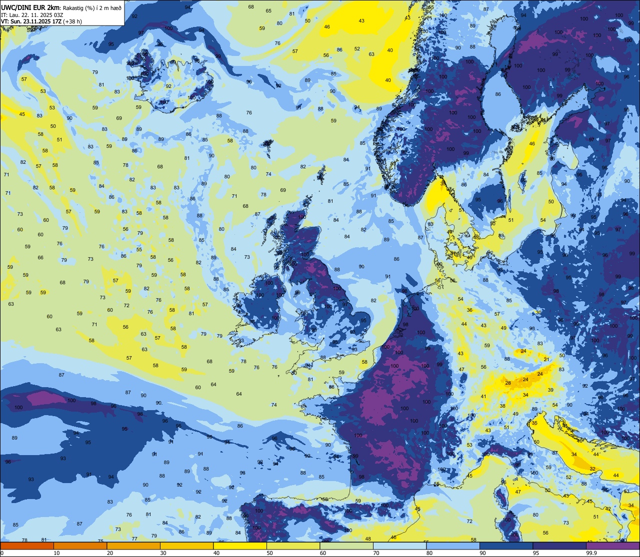
Task: Click the "VT: Sun. 23.11.2025 17Z (+38 h)" line
Action: (41, 21)
